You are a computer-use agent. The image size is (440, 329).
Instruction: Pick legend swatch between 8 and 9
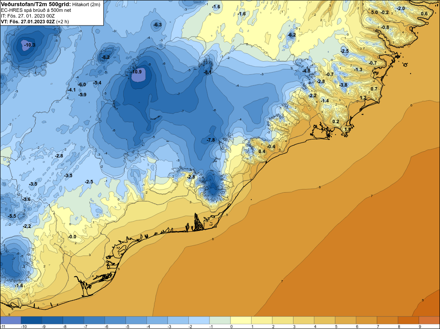click(409, 320)
